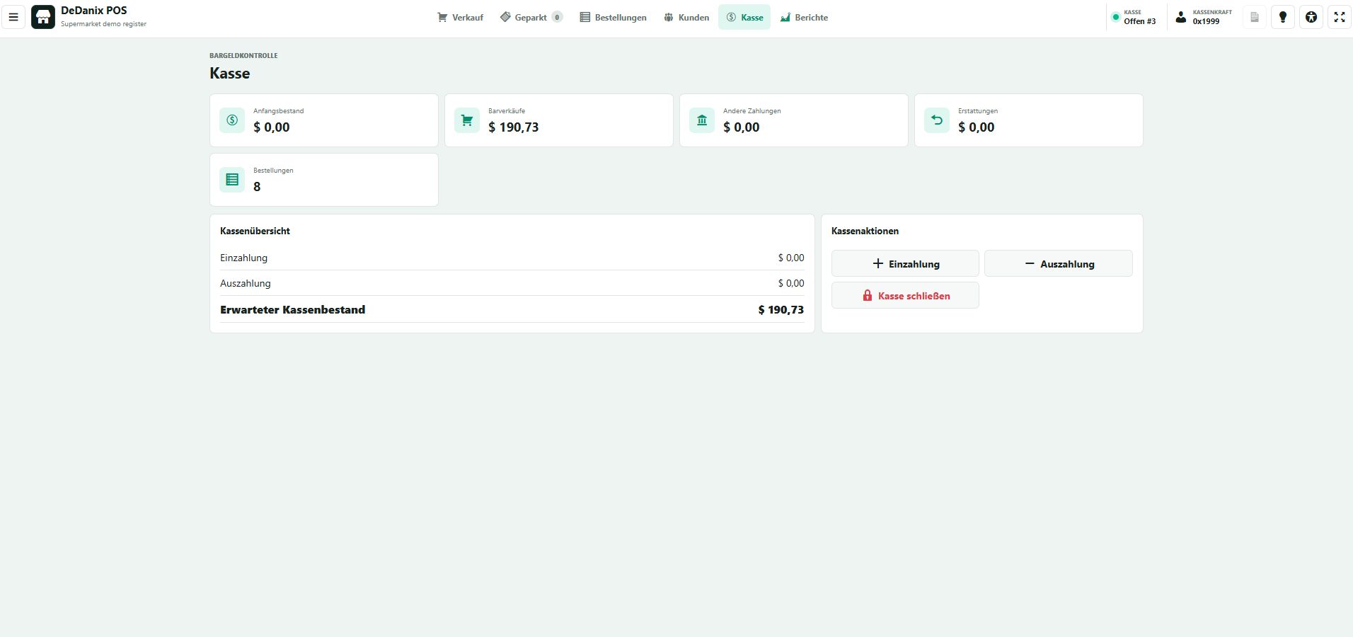The width and height of the screenshot is (1353, 637).
Task: Open the Berichte tab
Action: (x=804, y=17)
